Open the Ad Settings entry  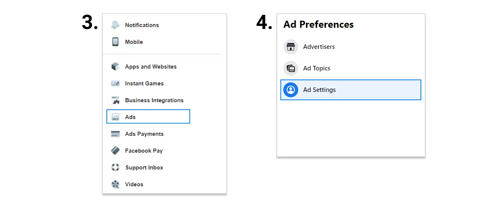(x=351, y=90)
